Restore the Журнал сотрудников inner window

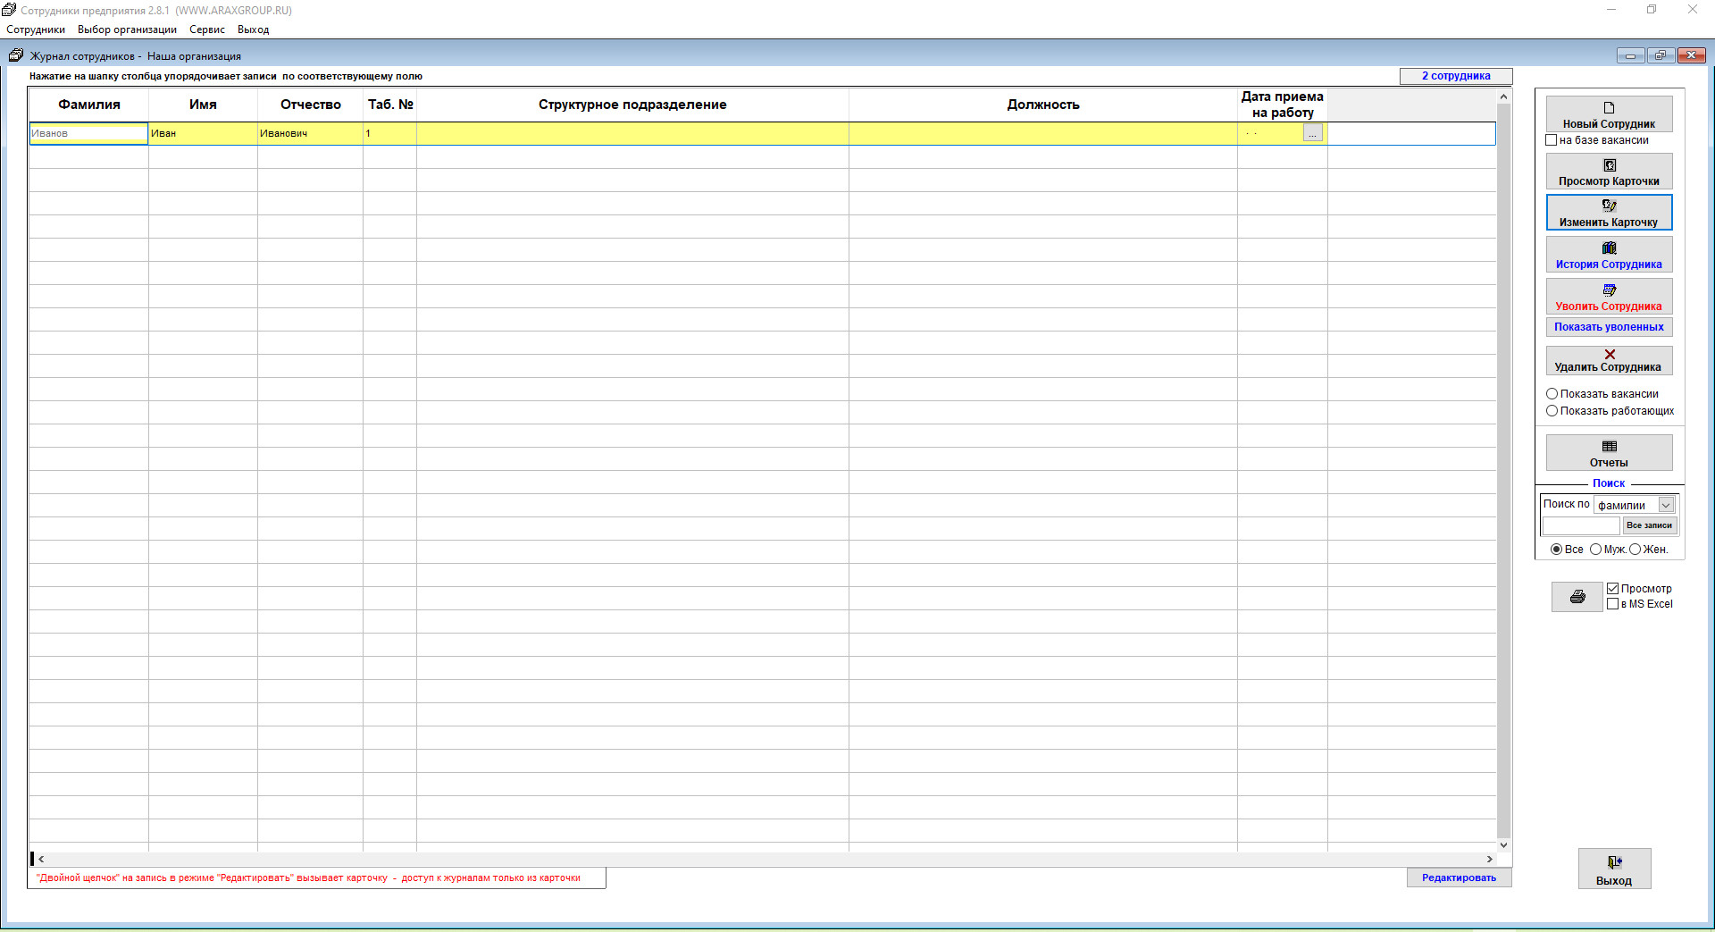point(1661,55)
